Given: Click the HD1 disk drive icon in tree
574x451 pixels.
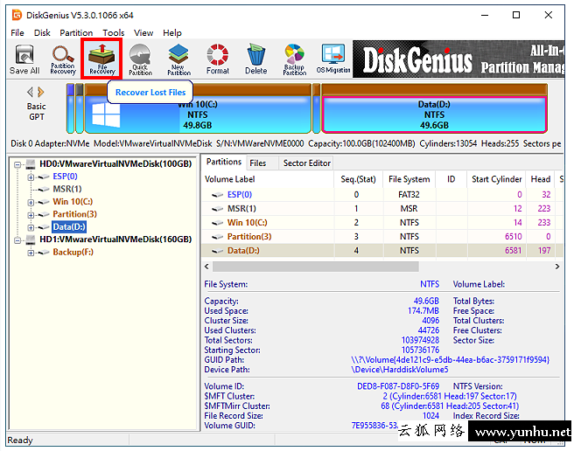Looking at the screenshot, I should (x=31, y=239).
